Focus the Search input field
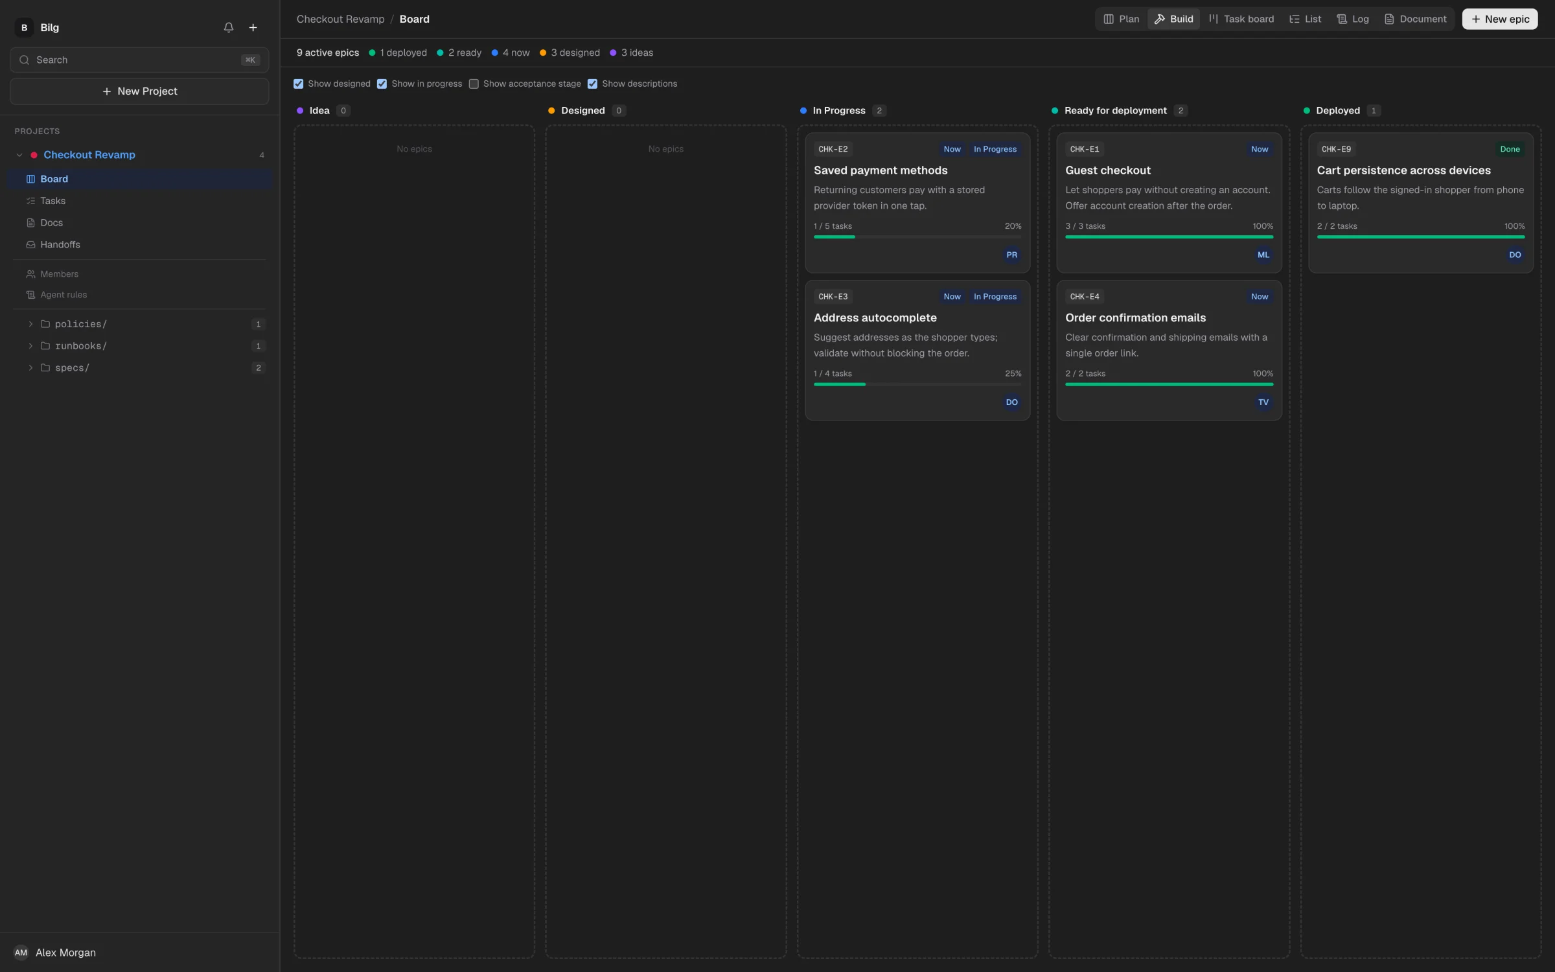The width and height of the screenshot is (1555, 972). (139, 60)
